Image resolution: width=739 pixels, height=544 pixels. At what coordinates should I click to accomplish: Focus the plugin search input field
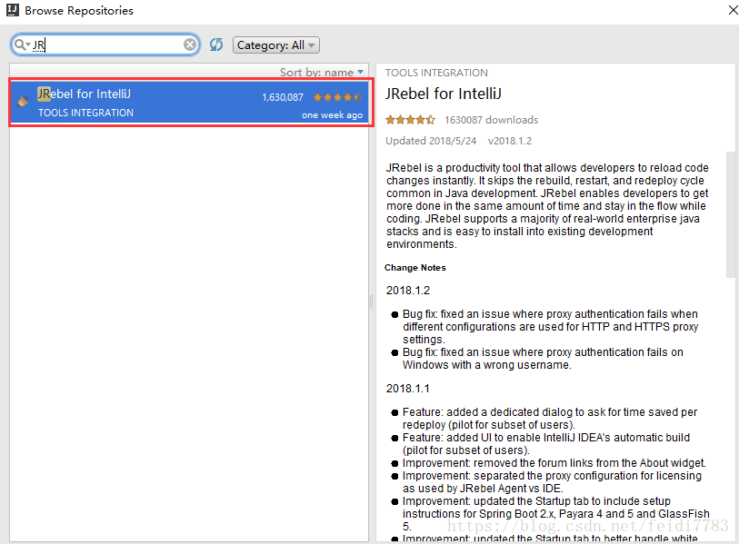[x=106, y=45]
